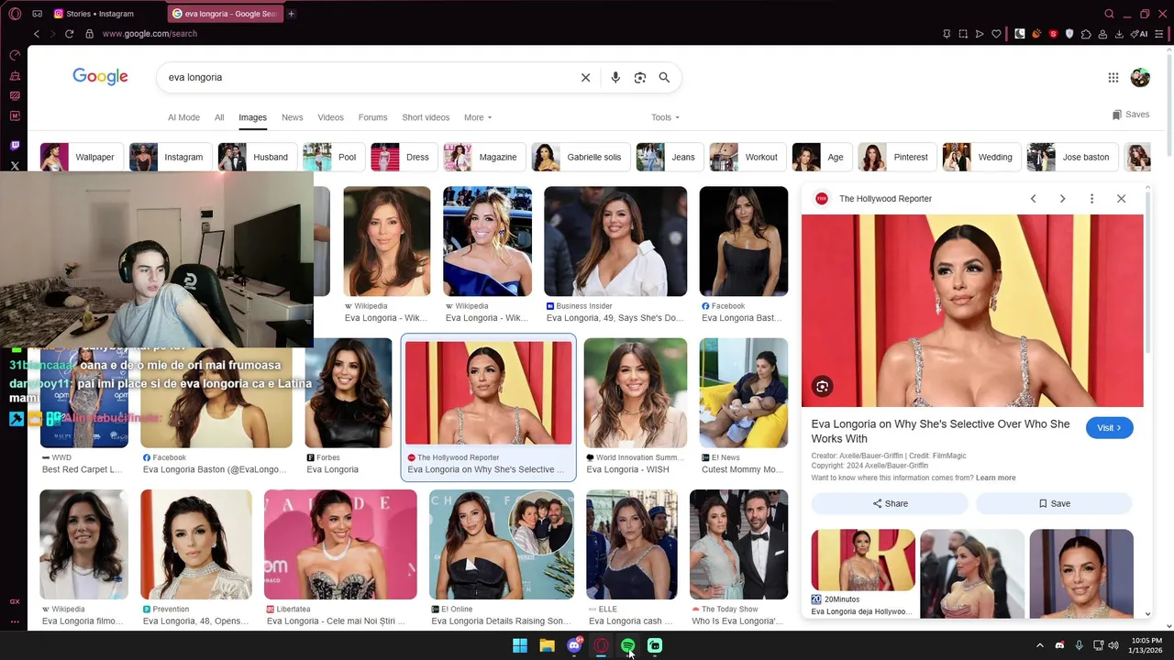Open browser downloads icon
Screen dimensions: 1174x660
(x=1119, y=34)
